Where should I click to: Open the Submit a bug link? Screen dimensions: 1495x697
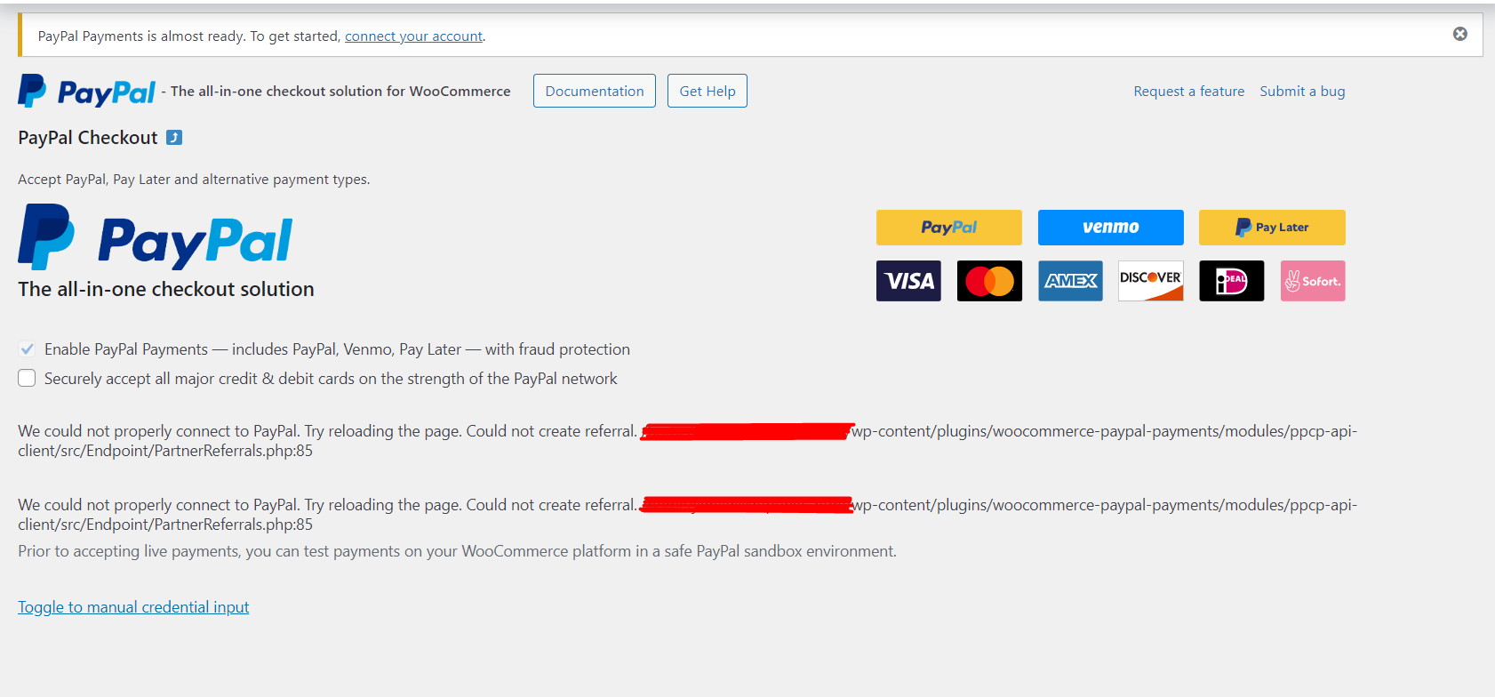(1302, 92)
